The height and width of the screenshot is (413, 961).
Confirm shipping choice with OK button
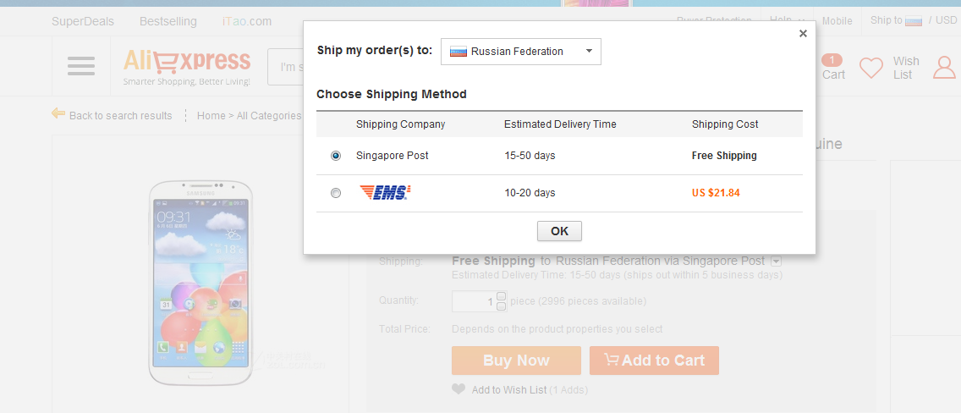point(559,231)
